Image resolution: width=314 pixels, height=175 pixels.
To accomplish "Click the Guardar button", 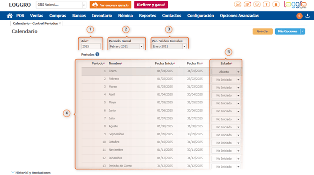I will [x=262, y=31].
